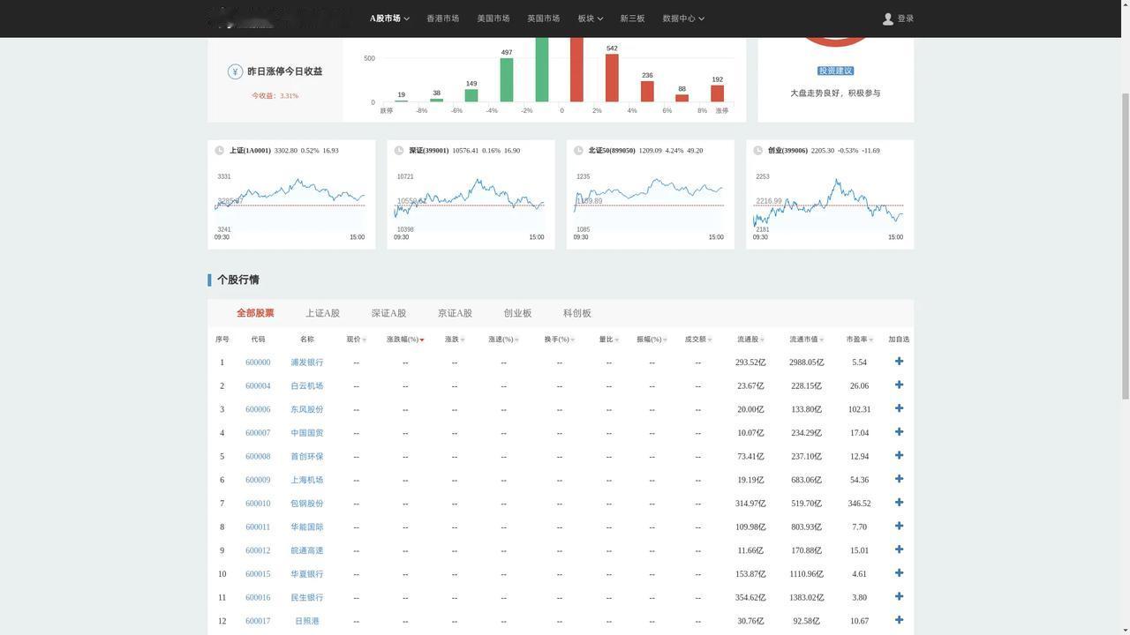Add 民生银行 to watchlist plus icon
1130x635 pixels.
899,597
